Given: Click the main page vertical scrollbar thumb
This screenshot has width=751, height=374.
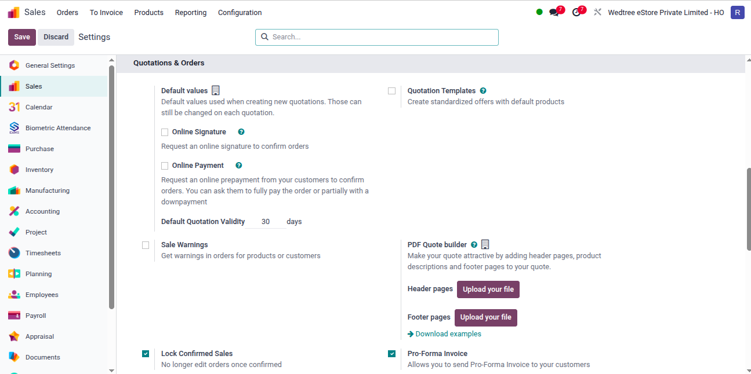Looking at the screenshot, I should coord(748,210).
